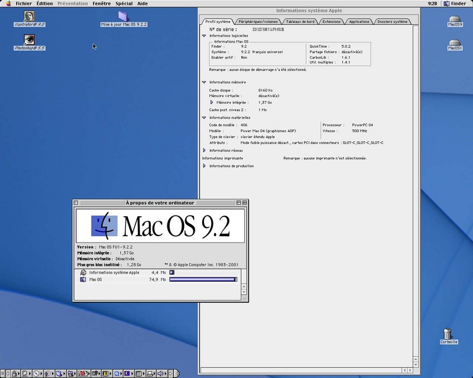Collapse the Control Strip with its end tab

(177, 374)
